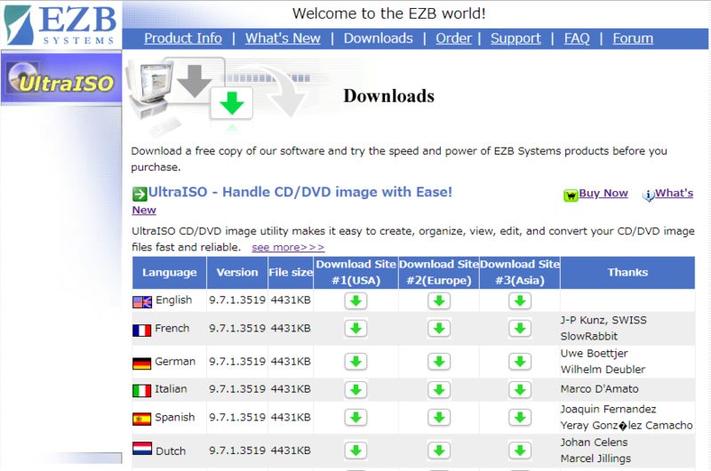The image size is (711, 471).
Task: Click J-P Kunz, SWISS credit text
Action: [x=603, y=320]
